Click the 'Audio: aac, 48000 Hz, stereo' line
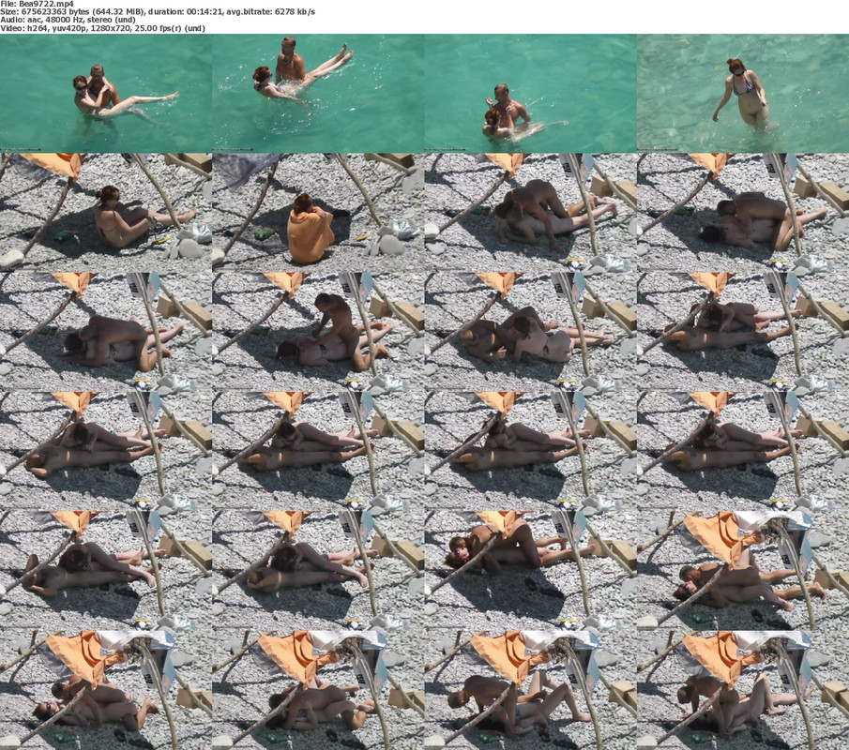 (x=68, y=20)
